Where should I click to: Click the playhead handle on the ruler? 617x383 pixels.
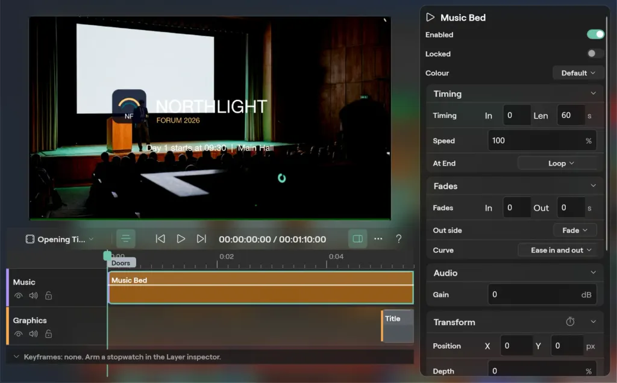click(x=107, y=256)
